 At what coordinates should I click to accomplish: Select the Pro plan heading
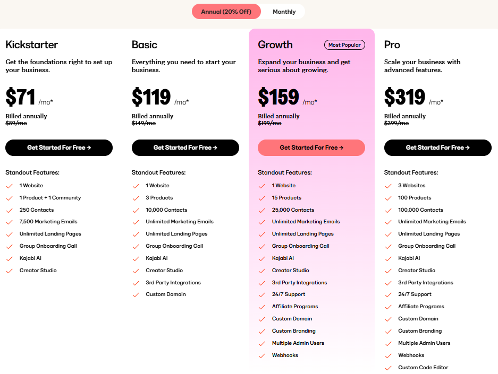point(391,45)
